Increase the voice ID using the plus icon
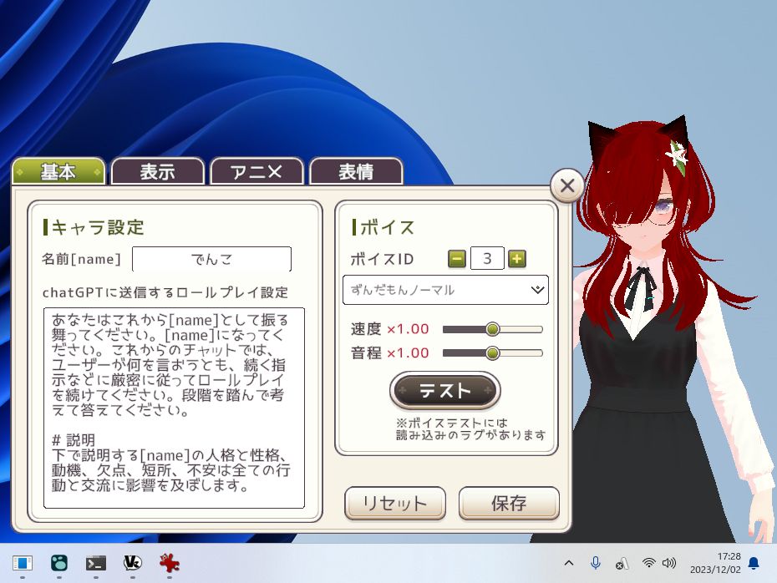The height and width of the screenshot is (583, 777). click(517, 259)
